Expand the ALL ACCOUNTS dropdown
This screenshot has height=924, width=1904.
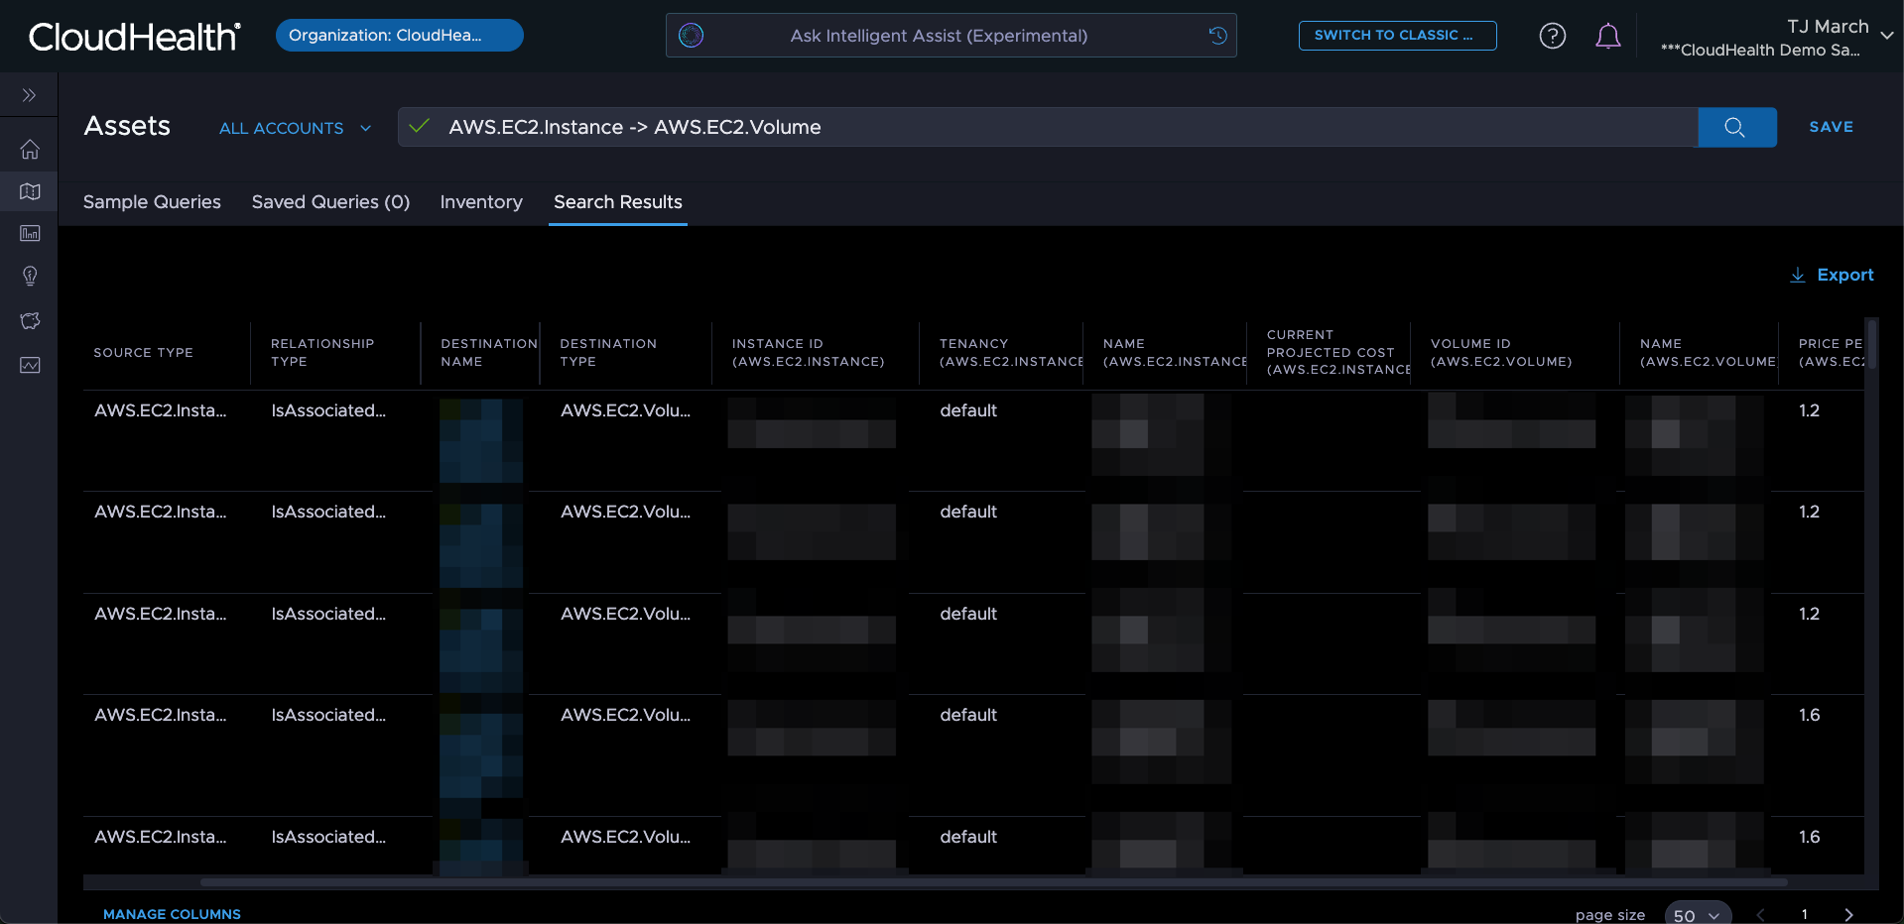294,128
